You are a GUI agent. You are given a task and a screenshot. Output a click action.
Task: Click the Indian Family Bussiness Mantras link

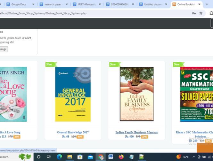(136, 132)
